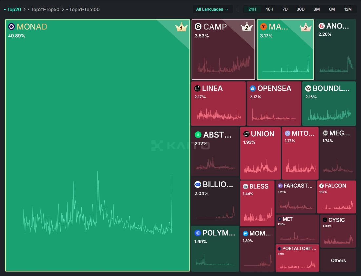Switch to the 7D time range
This screenshot has height=276, width=361.
[x=285, y=9]
